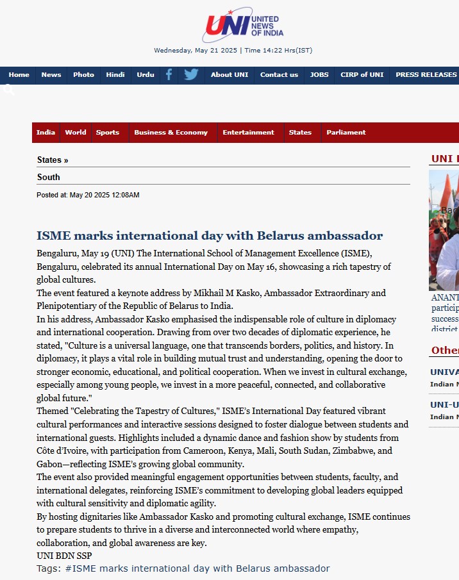This screenshot has height=580, width=459.
Task: Click the ISME Belarus ambassador tag link
Action: (x=197, y=568)
